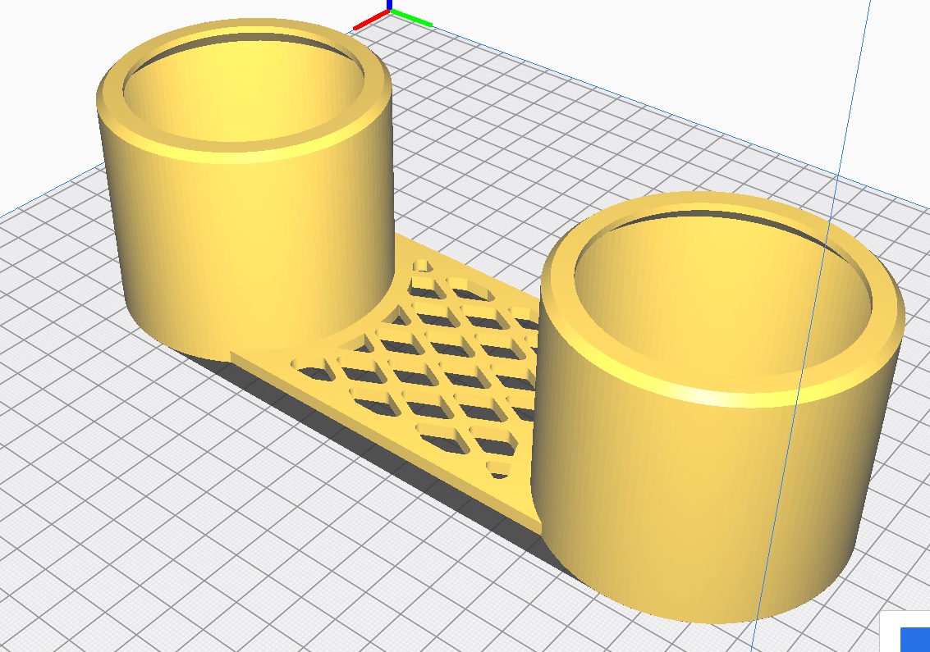Viewport: 930px width, 652px height.
Task: Click the green Y-axis line
Action: click(x=412, y=18)
